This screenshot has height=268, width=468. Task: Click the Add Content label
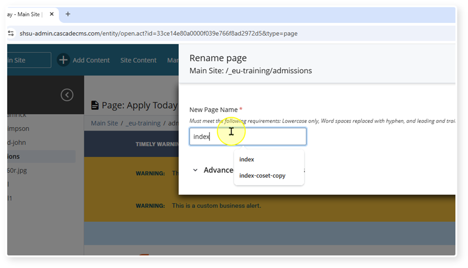tap(91, 60)
